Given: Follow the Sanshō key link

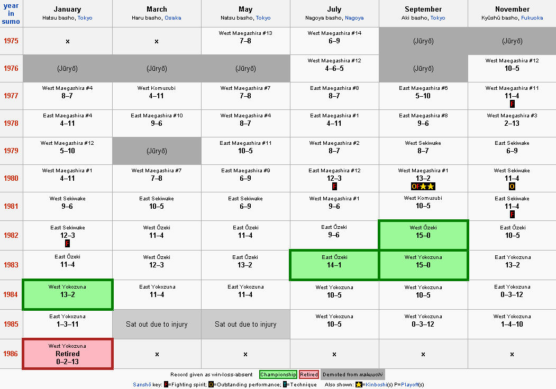Looking at the screenshot, I should [142, 384].
